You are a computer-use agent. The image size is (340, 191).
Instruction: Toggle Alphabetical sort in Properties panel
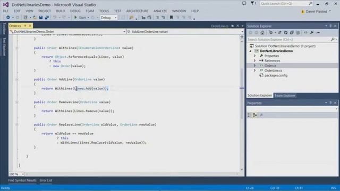[255, 115]
